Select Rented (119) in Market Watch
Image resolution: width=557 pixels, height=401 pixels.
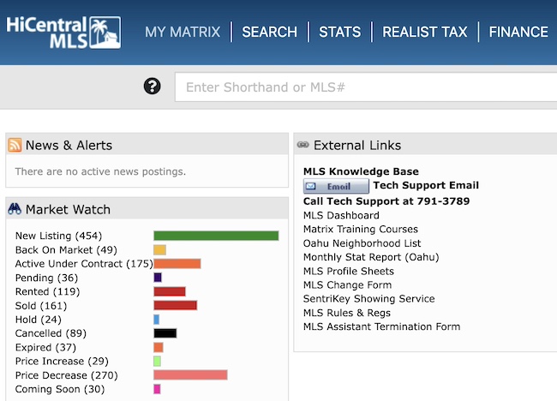tap(48, 291)
